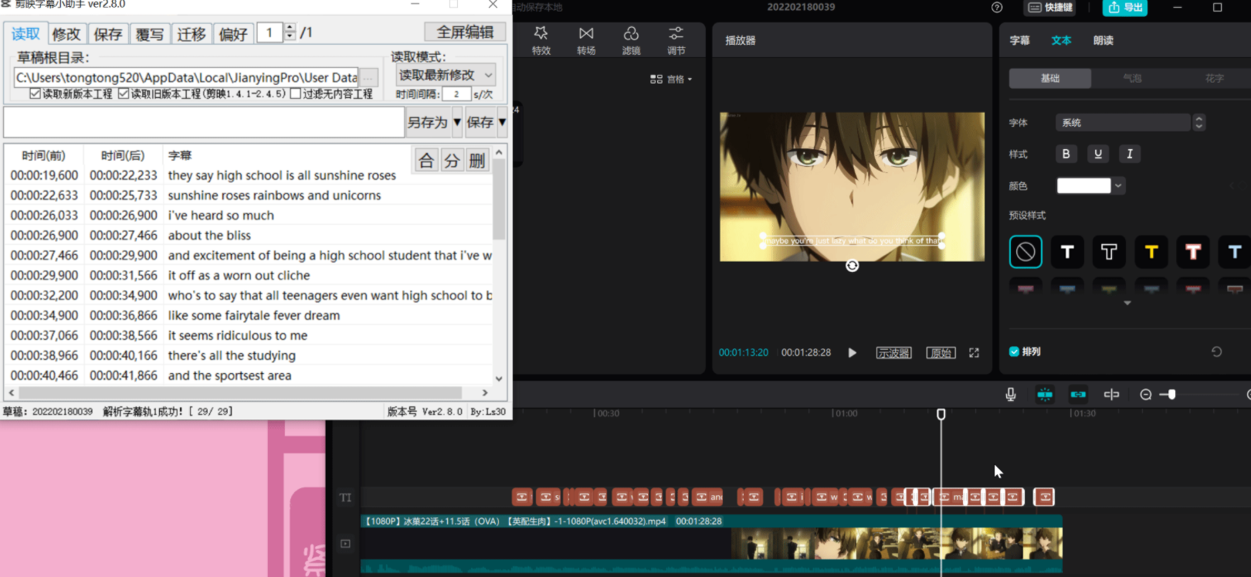Toggle 读取旧版本工程 checkbox

pos(124,93)
